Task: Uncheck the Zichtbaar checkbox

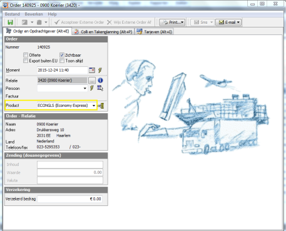Action: point(62,55)
